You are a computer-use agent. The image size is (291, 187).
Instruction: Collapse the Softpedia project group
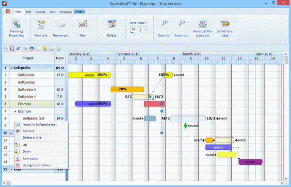tap(11, 68)
